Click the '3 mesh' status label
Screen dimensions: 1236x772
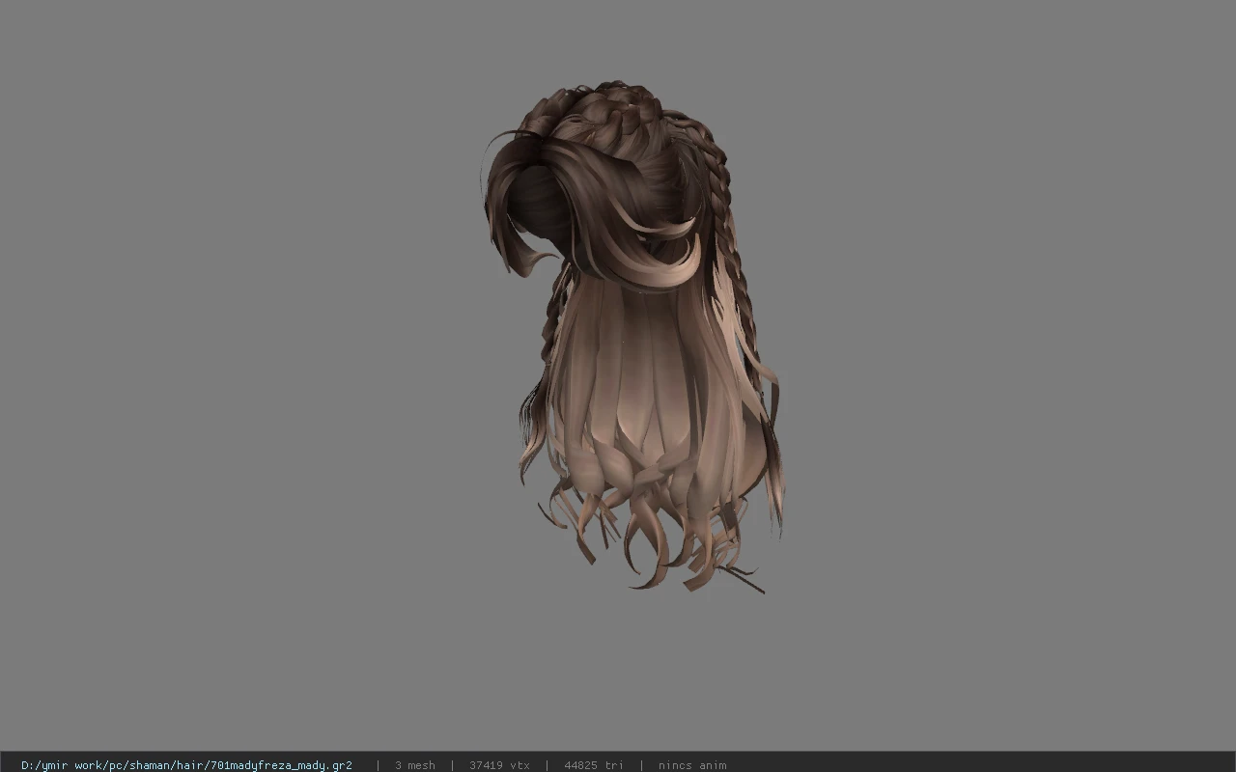[x=415, y=765]
